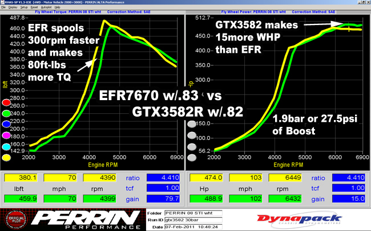
Task: Click the yellow 103 mph field
Action: (x=246, y=178)
